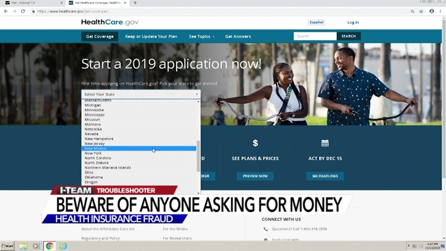Go back with the browser back arrow
The image size is (446, 251).
[6, 11]
